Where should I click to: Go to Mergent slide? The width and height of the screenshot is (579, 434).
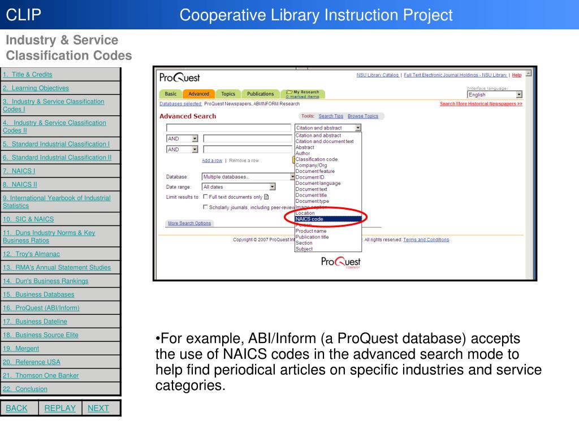21,349
